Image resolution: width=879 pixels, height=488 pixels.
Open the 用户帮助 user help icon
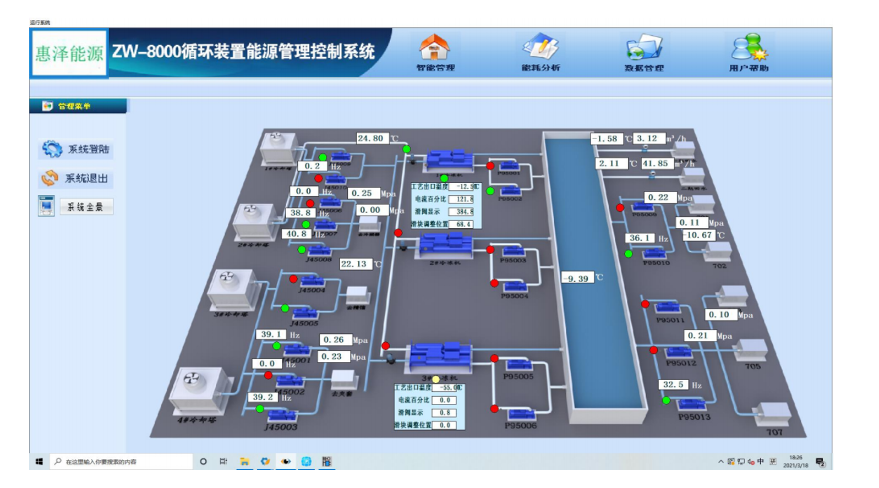(x=748, y=48)
